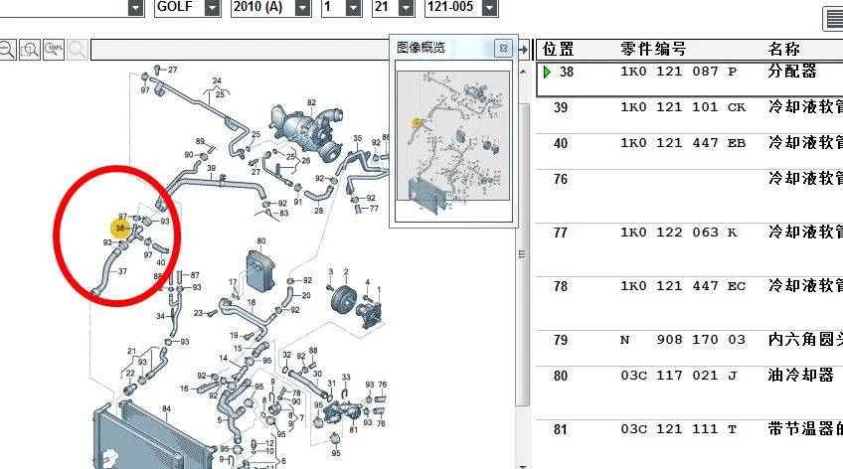Screen dimensions: 843x469
Task: Click the 位置 column header
Action: coord(558,50)
